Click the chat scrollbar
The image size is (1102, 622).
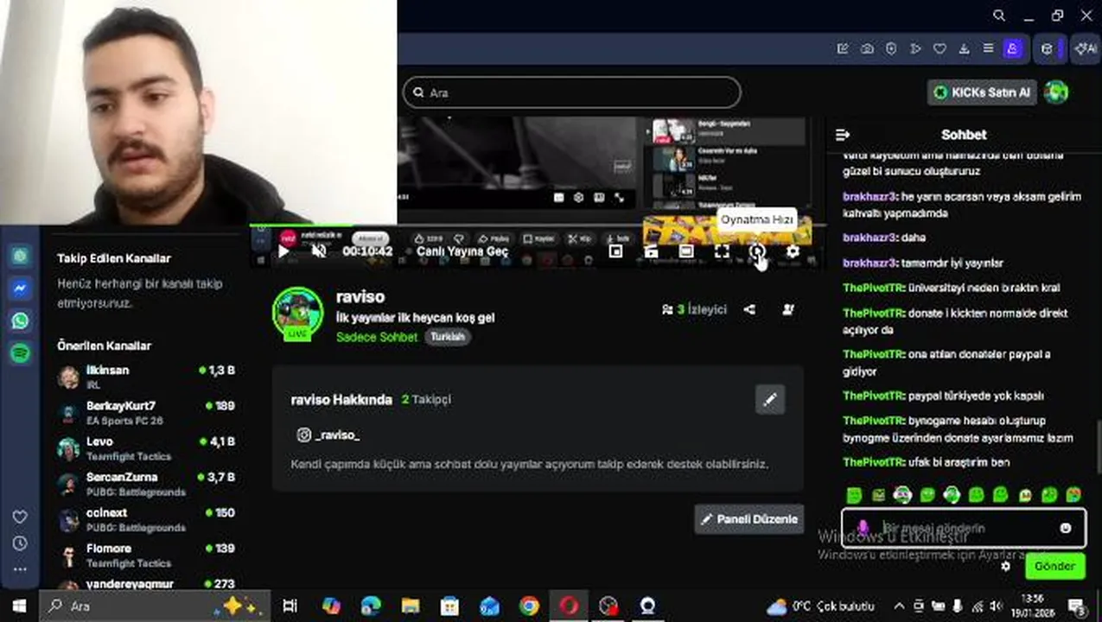[1098, 447]
